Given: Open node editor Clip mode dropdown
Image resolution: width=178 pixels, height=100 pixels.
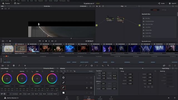Looking at the screenshot, I should pyautogui.click(x=123, y=6).
